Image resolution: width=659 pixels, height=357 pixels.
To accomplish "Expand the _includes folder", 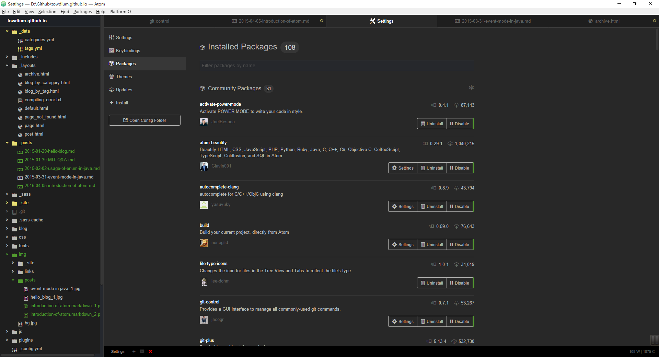I will pyautogui.click(x=7, y=57).
